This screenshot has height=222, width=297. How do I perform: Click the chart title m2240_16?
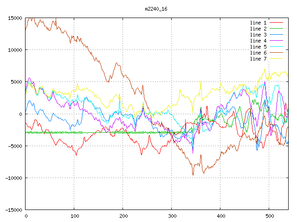(157, 9)
